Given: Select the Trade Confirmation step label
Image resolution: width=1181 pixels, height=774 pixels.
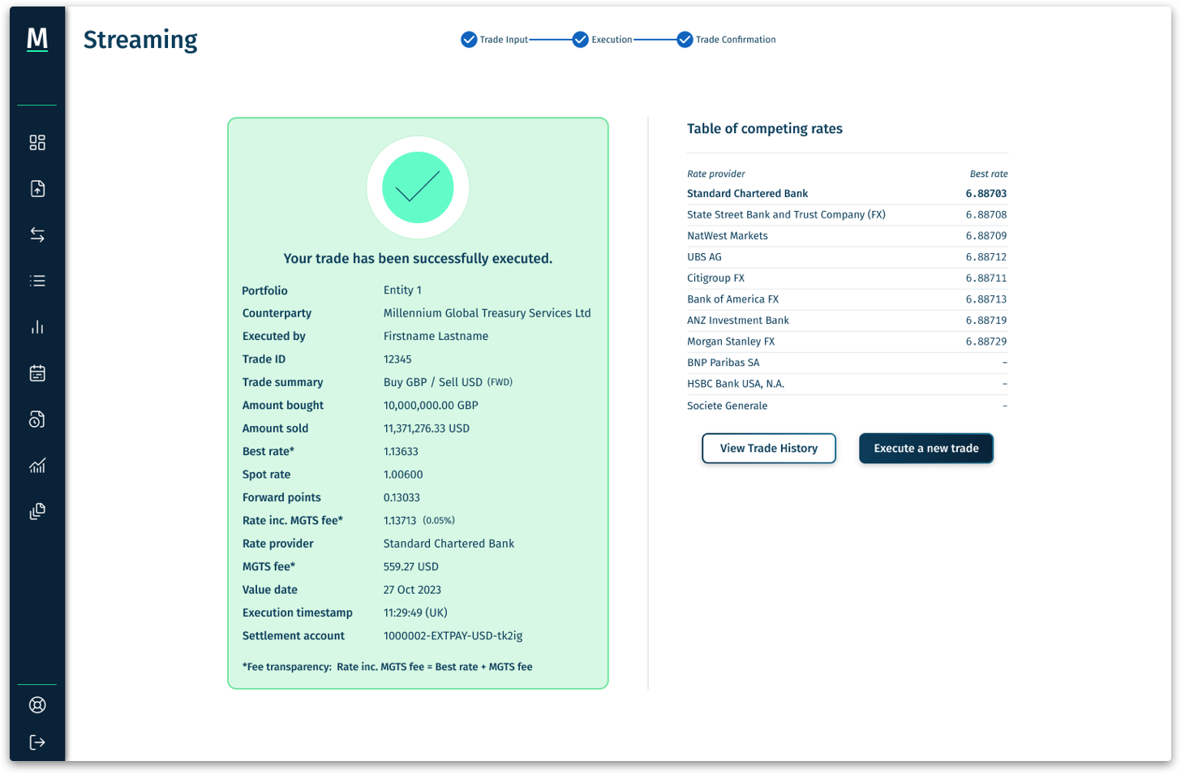Looking at the screenshot, I should pos(736,39).
